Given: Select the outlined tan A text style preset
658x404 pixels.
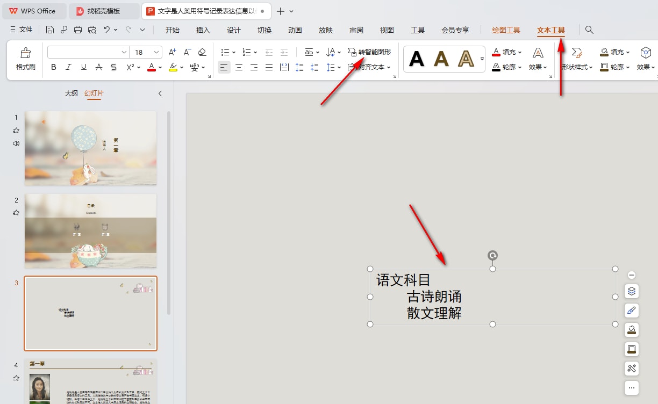Looking at the screenshot, I should (x=466, y=59).
